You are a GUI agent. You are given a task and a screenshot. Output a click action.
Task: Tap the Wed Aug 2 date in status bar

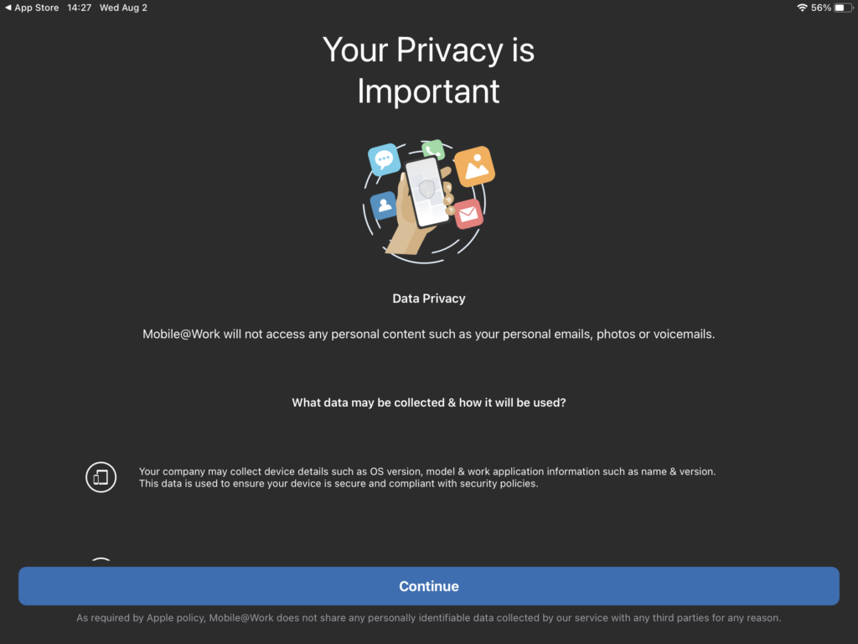(x=123, y=8)
